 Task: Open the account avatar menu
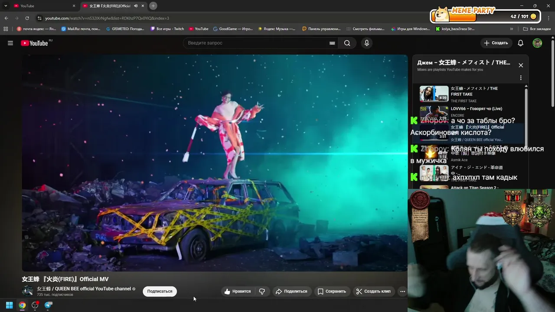(537, 43)
